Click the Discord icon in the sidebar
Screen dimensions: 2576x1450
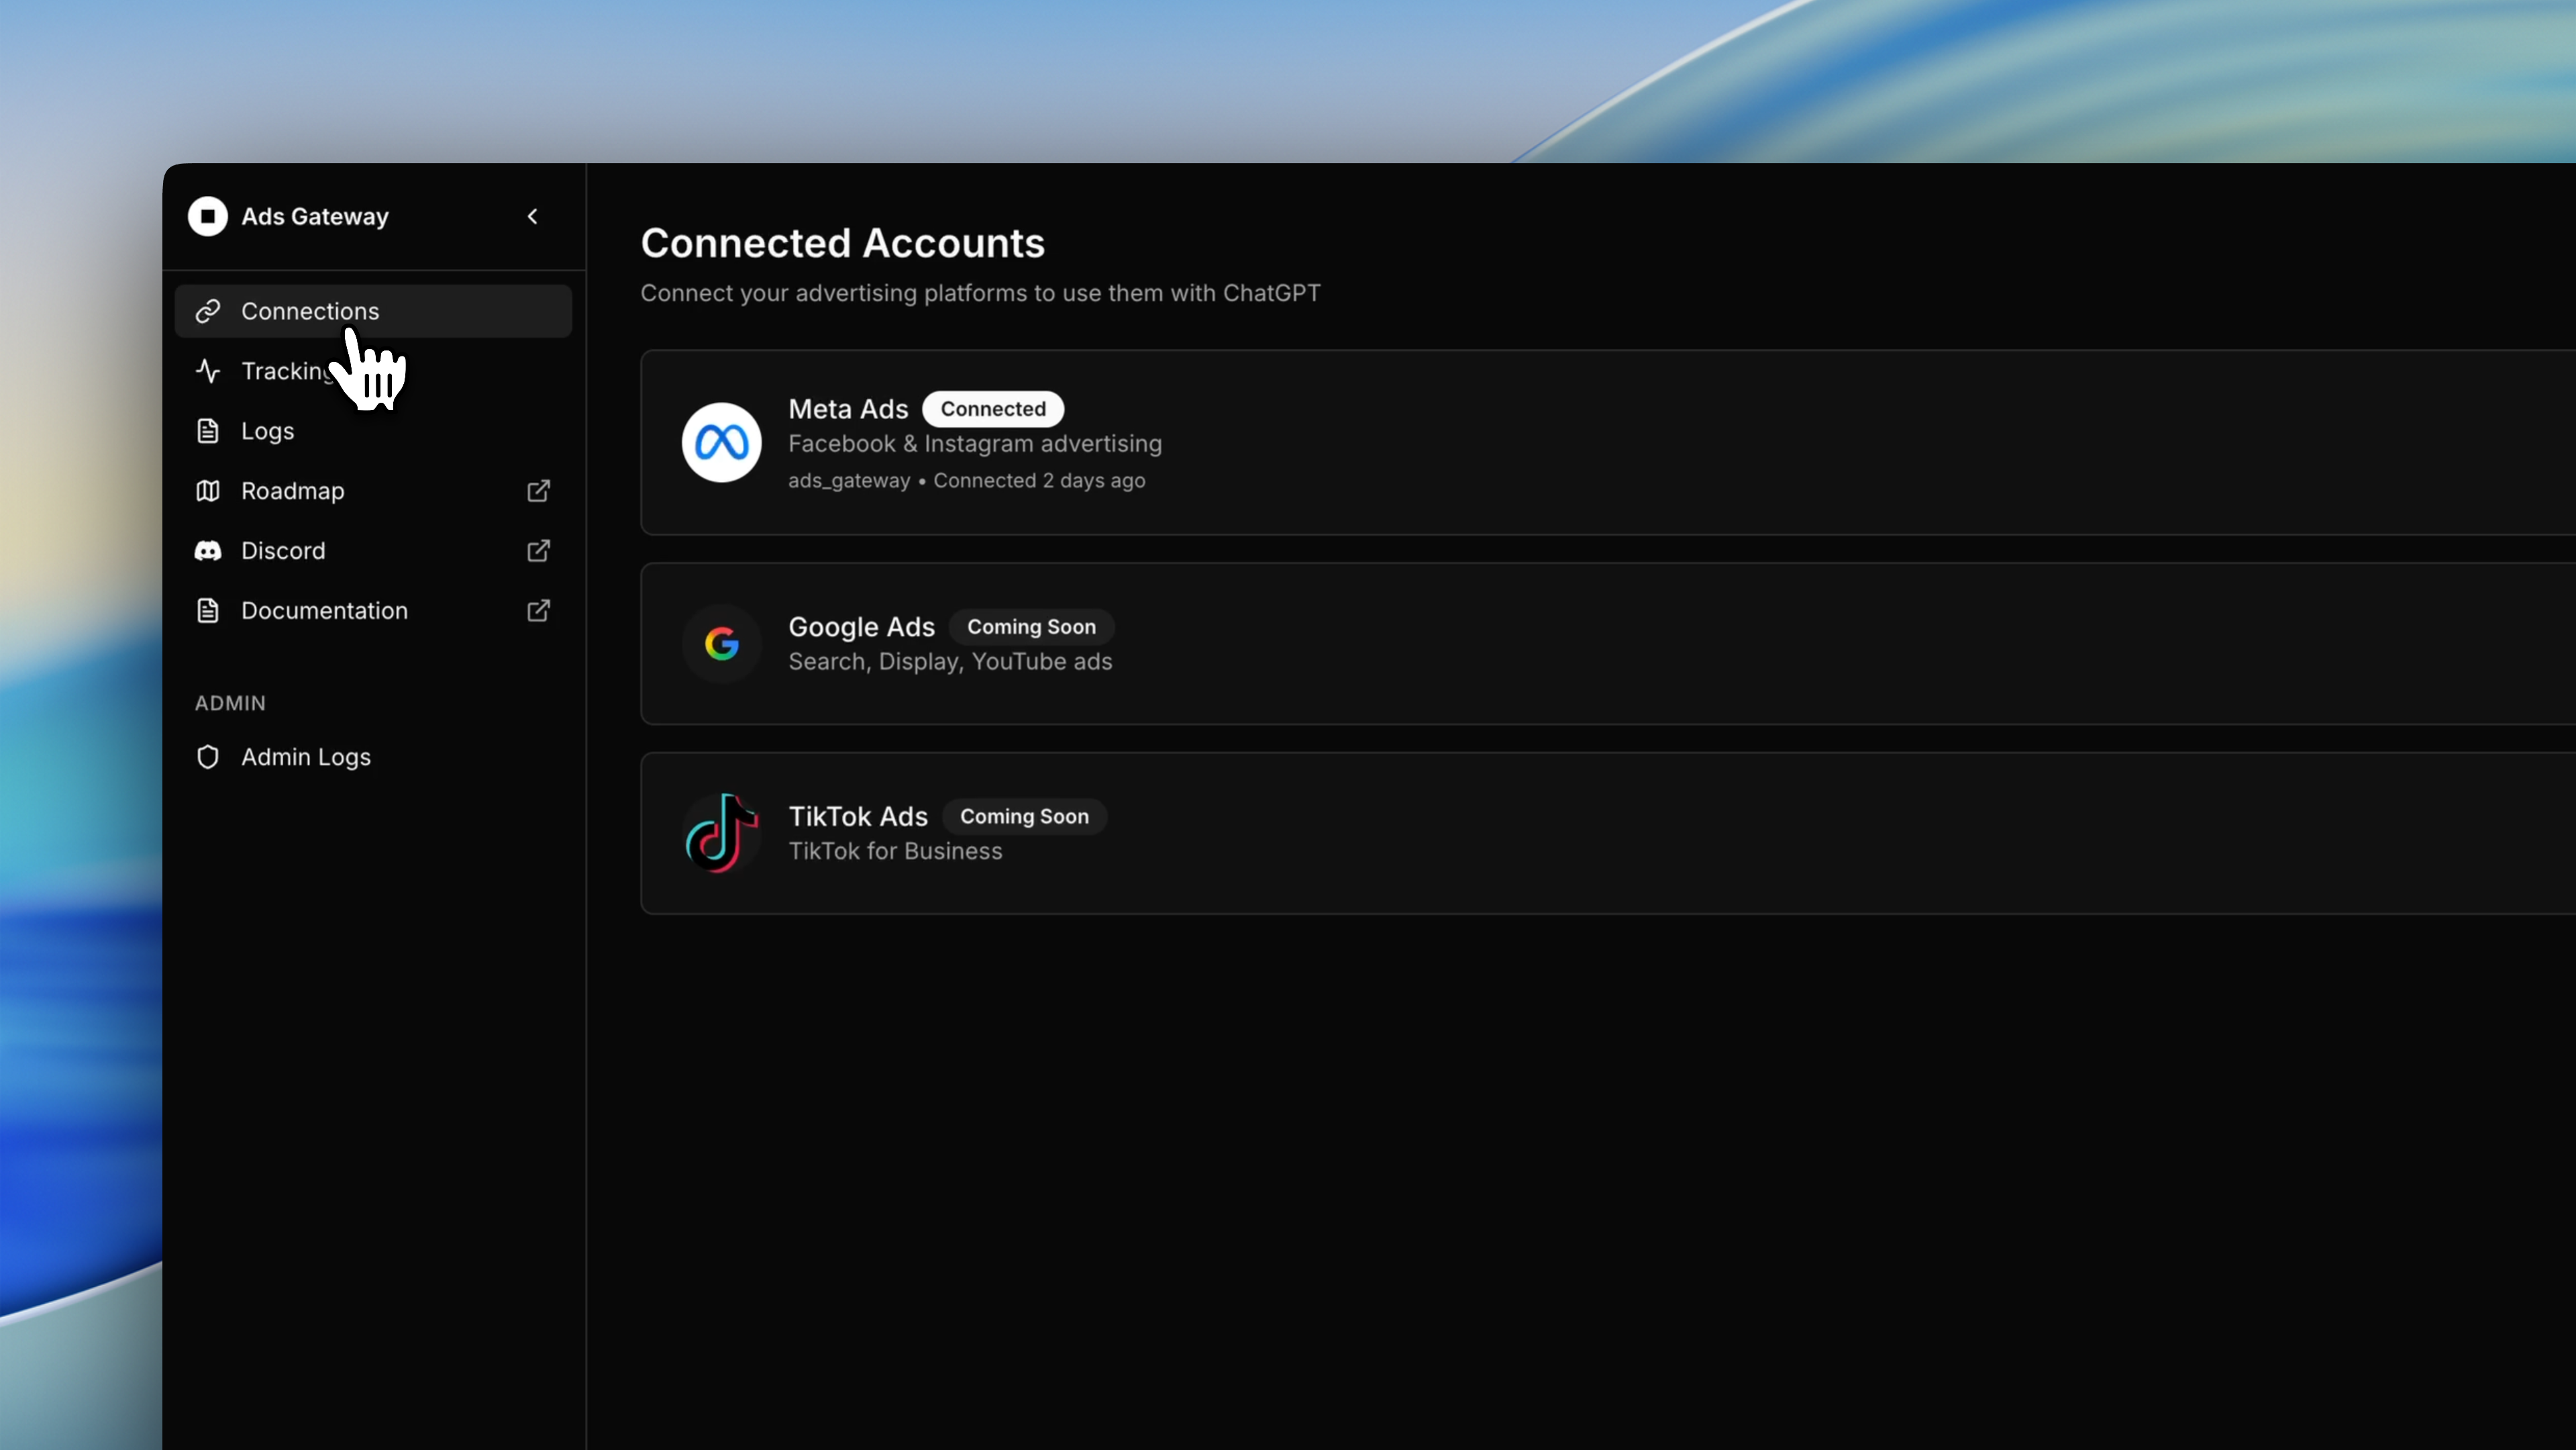(207, 550)
